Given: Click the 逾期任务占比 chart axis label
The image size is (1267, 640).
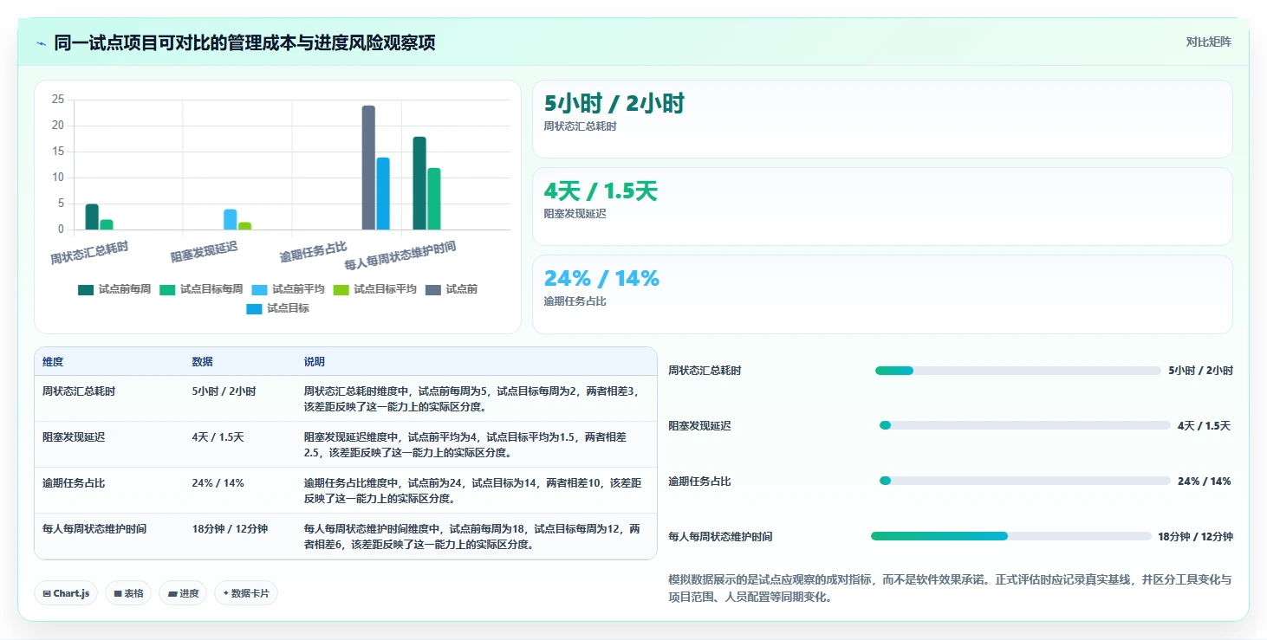Looking at the screenshot, I should click(313, 253).
